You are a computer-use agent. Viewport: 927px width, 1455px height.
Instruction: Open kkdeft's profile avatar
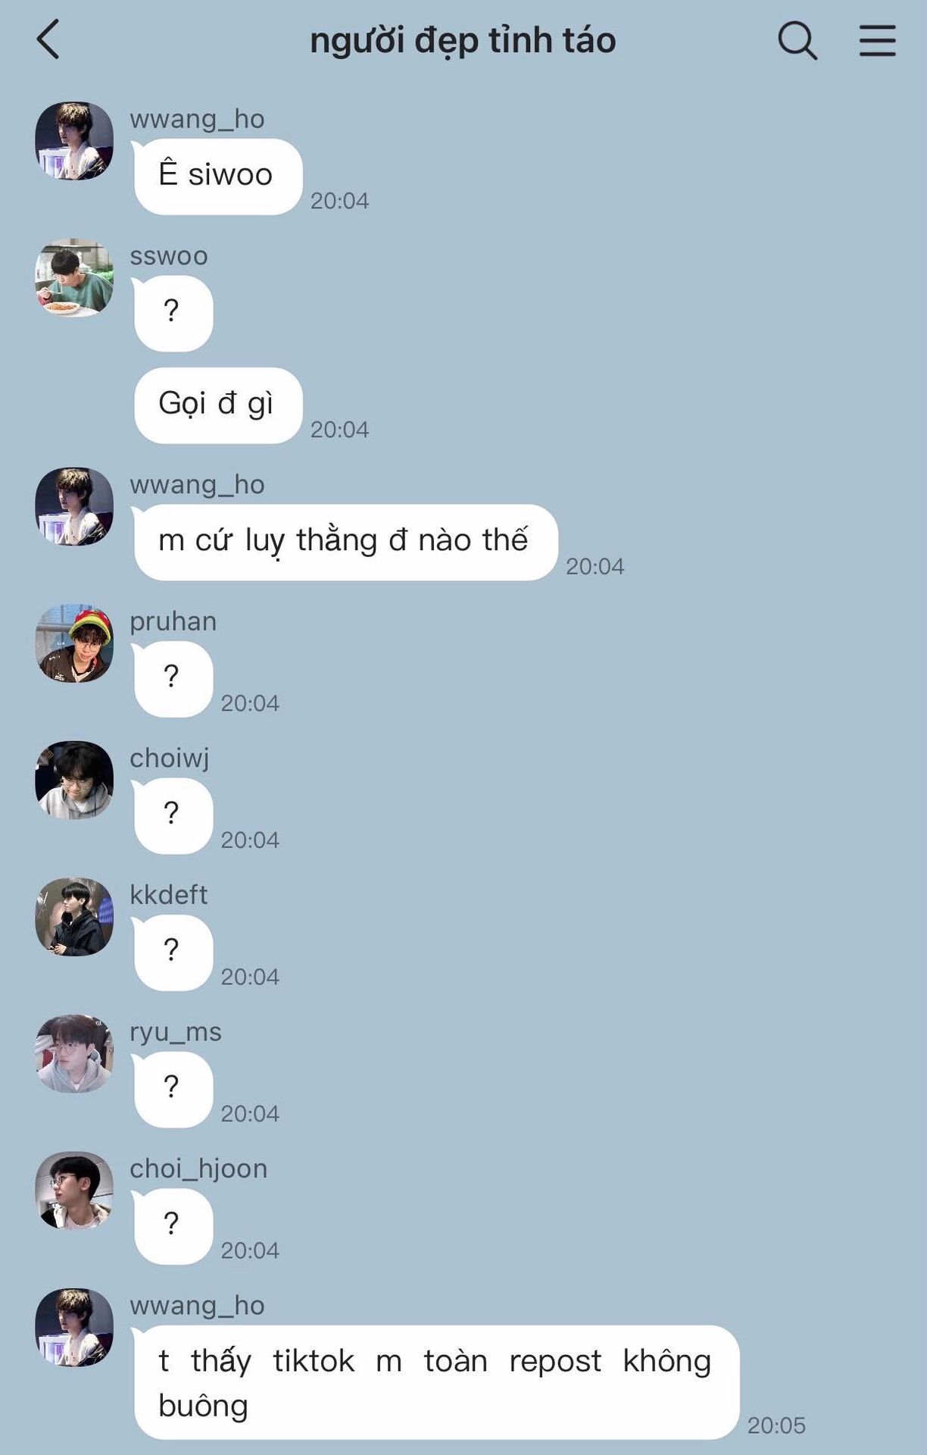pyautogui.click(x=74, y=917)
